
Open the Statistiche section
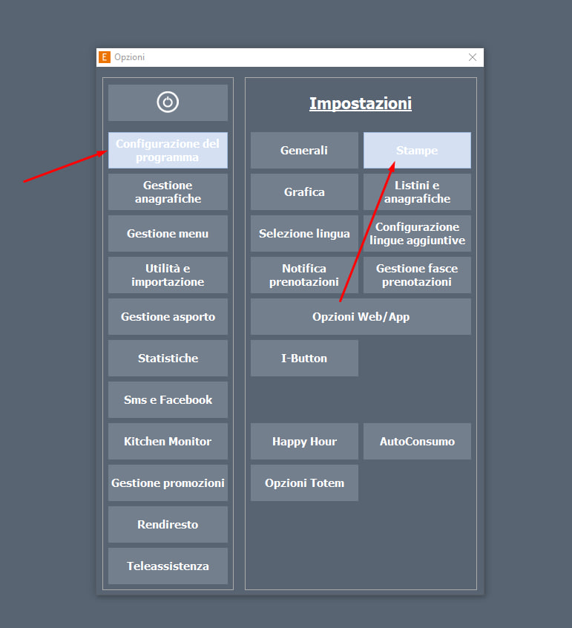(x=168, y=359)
